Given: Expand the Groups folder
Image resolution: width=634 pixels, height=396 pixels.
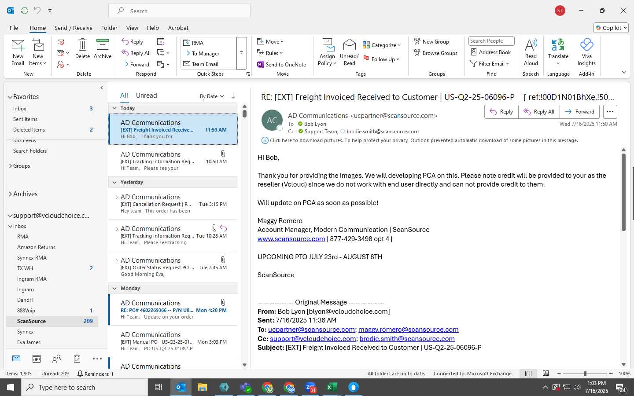Looking at the screenshot, I should click(x=11, y=166).
